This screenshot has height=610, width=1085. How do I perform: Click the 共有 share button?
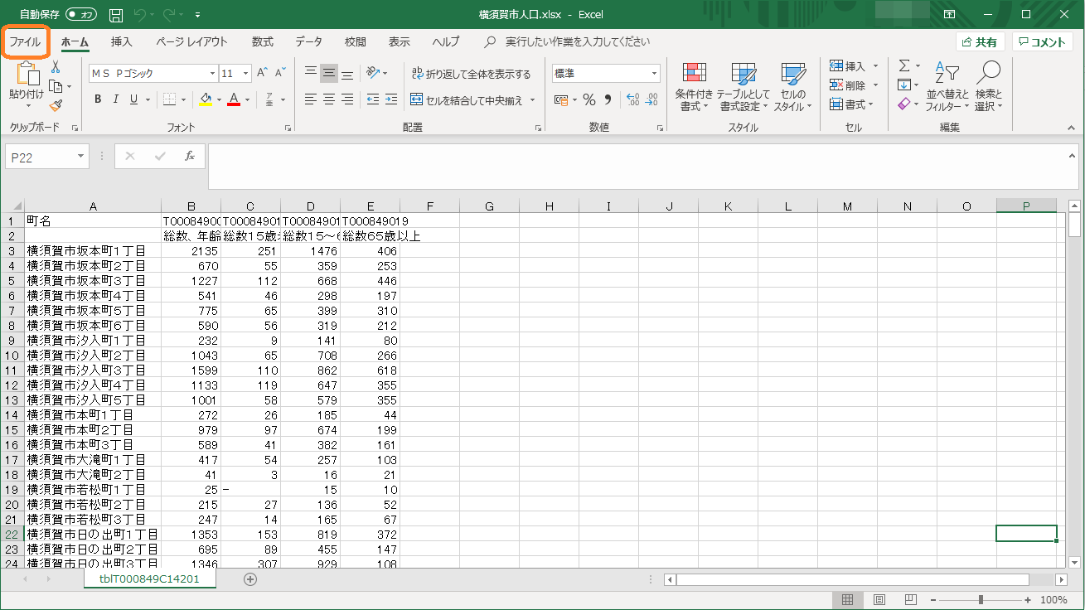[x=980, y=42]
